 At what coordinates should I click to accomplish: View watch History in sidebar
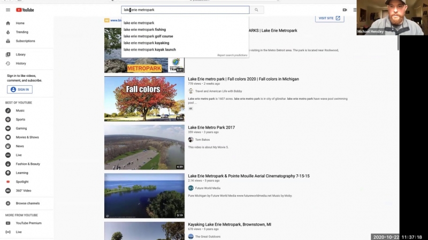(21, 63)
